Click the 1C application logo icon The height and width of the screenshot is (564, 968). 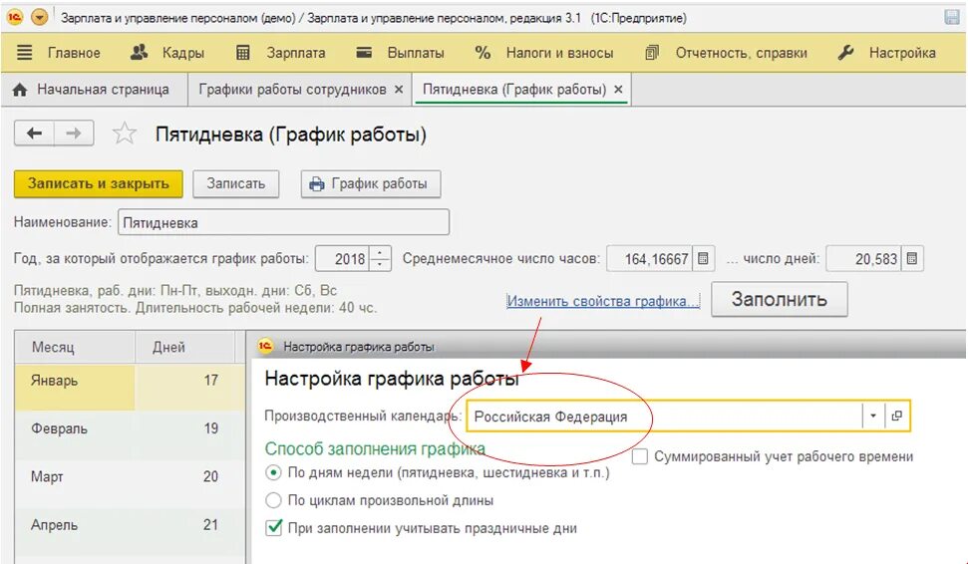pyautogui.click(x=15, y=17)
